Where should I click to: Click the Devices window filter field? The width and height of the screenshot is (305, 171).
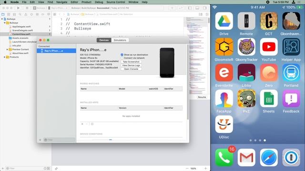[x=59, y=140]
